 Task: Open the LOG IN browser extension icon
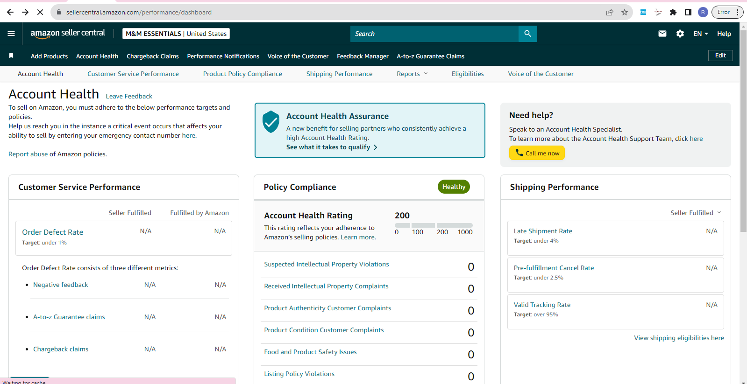coord(658,12)
